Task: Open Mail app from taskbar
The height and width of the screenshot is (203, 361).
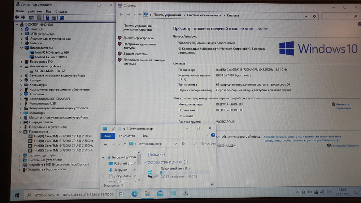Action: tap(160, 194)
